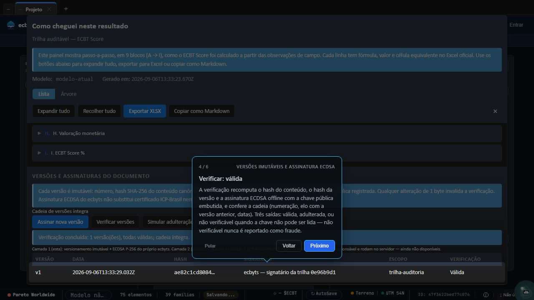Go back a tour step with Voltar
The height and width of the screenshot is (300, 534).
click(x=289, y=246)
